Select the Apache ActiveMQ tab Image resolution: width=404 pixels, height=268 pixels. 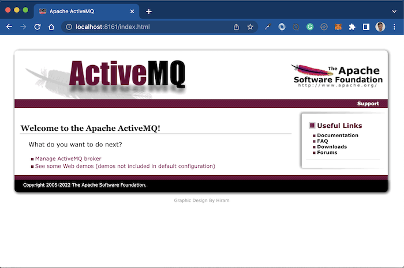pyautogui.click(x=87, y=12)
